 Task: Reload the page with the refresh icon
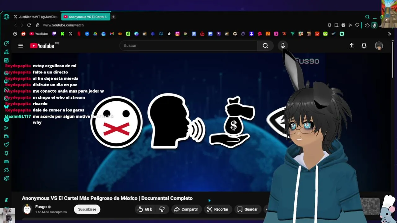tap(29, 25)
